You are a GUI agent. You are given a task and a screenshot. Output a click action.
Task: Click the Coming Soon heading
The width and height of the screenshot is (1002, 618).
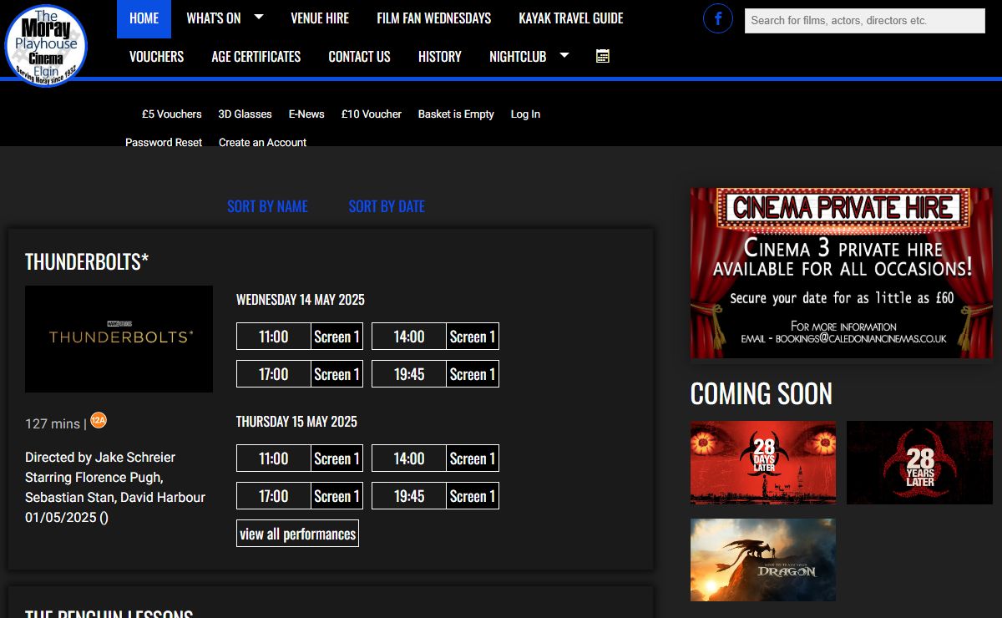(762, 393)
